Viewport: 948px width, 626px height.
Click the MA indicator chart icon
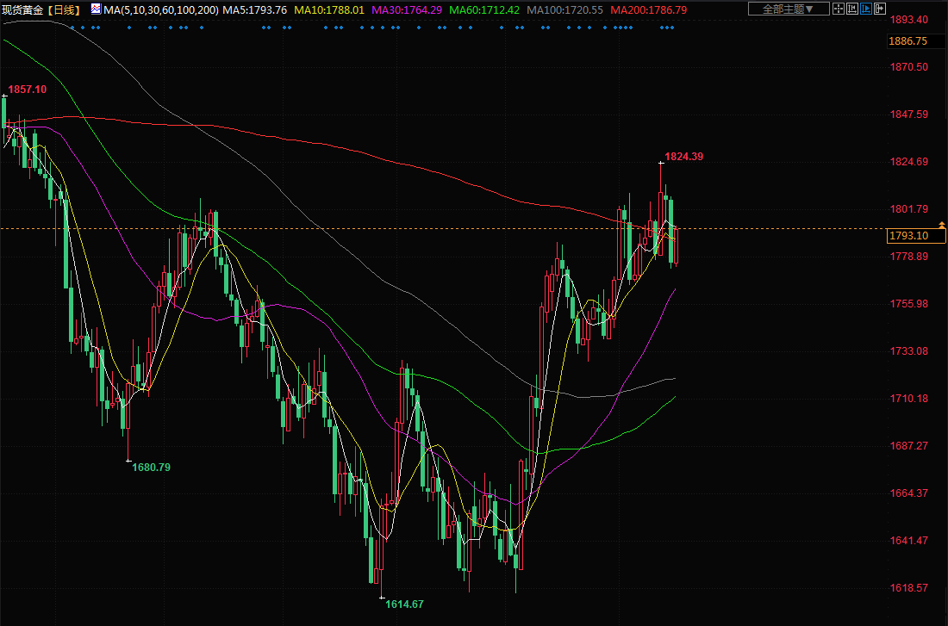[95, 9]
